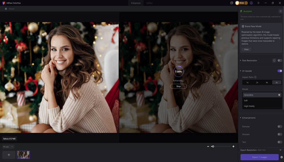The image size is (284, 162).
Task: Select the photo thumbnail in filmstrip
Action: 23,155
